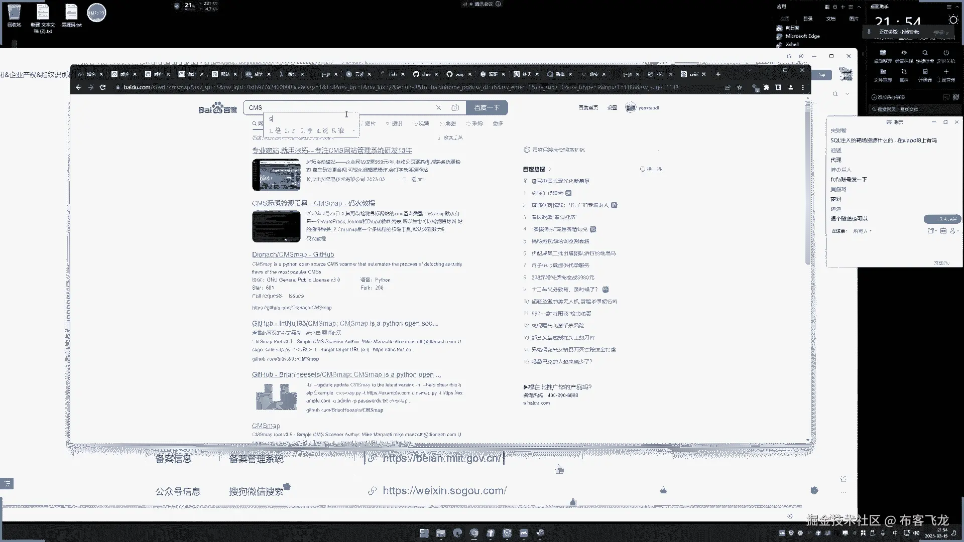This screenshot has height=542, width=964.
Task: Click the camera image-search icon in Baidu search box
Action: [455, 108]
